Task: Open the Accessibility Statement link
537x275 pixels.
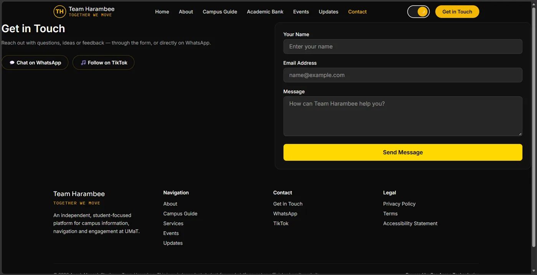Action: pyautogui.click(x=410, y=223)
